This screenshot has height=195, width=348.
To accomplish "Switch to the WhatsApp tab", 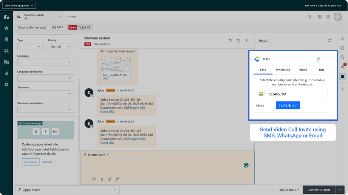I will [283, 70].
